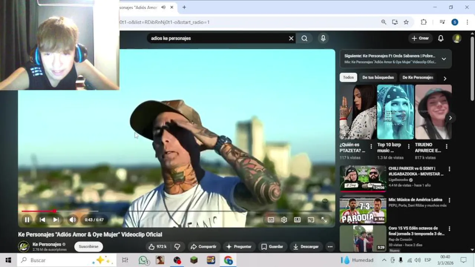Viewport: 475px width, 267px height.
Task: Open 'Top 10 bzrp music' short
Action: 396,112
